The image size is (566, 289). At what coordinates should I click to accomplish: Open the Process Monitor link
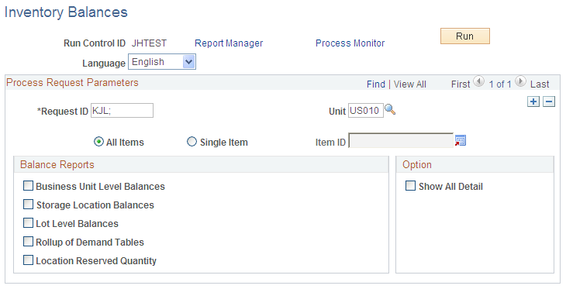(350, 43)
